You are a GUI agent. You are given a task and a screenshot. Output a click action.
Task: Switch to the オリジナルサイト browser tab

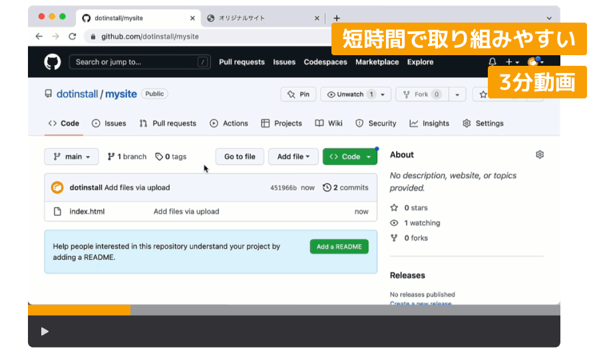pyautogui.click(x=263, y=18)
